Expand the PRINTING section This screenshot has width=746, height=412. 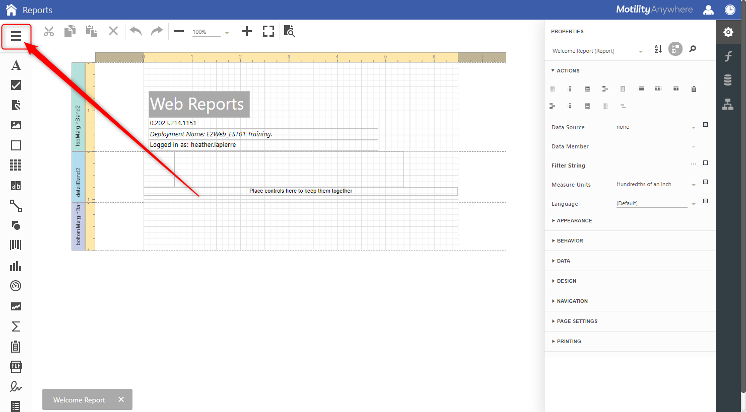coord(566,342)
